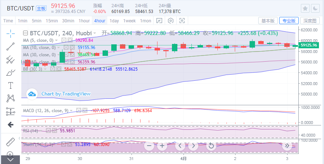Viewport: 324px width, 164px height.
Task: Select the 4hour interval
Action: (100, 21)
